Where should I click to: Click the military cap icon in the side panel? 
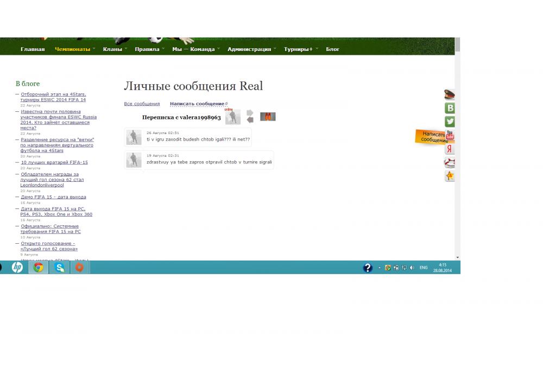pos(450,94)
